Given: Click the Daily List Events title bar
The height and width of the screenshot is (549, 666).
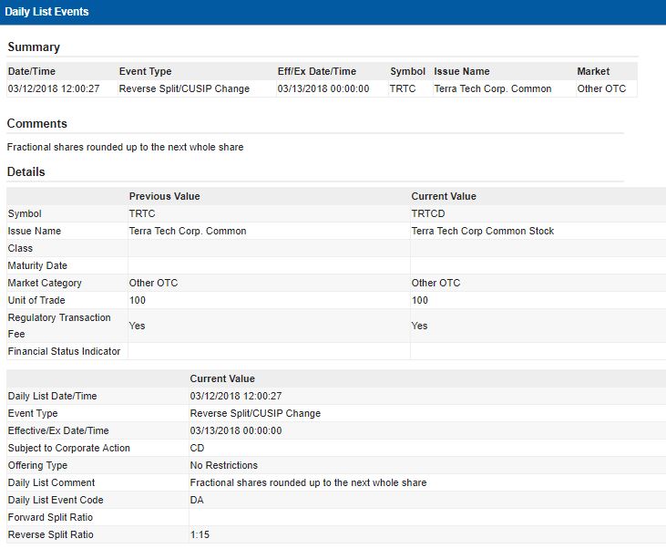Looking at the screenshot, I should point(46,12).
